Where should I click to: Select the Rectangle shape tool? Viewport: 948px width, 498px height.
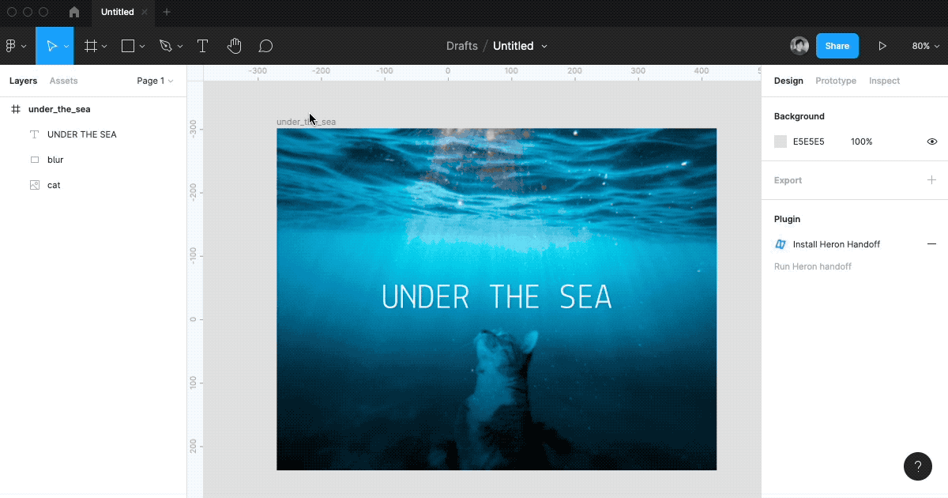(x=128, y=46)
